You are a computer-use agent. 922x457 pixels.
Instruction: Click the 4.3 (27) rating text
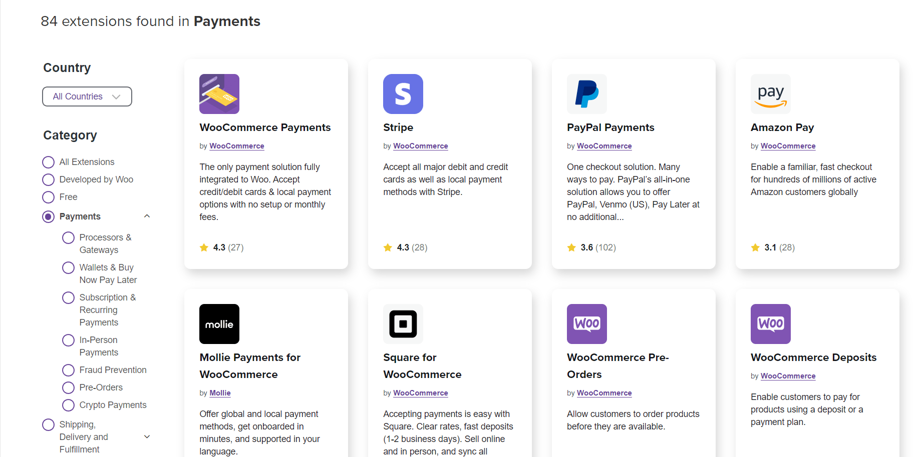tap(228, 247)
